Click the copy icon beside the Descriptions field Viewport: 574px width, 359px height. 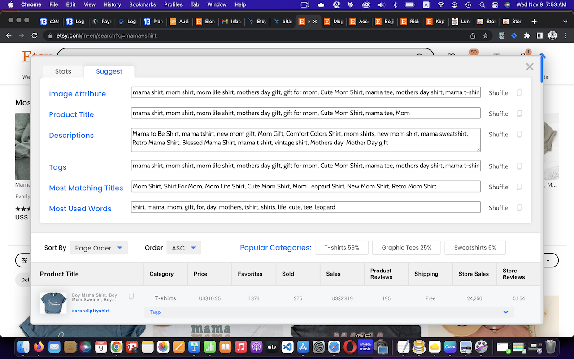pos(519,134)
